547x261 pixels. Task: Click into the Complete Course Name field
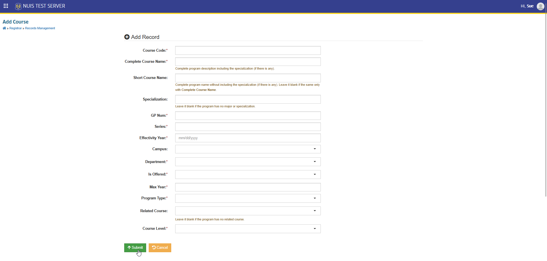point(248,62)
